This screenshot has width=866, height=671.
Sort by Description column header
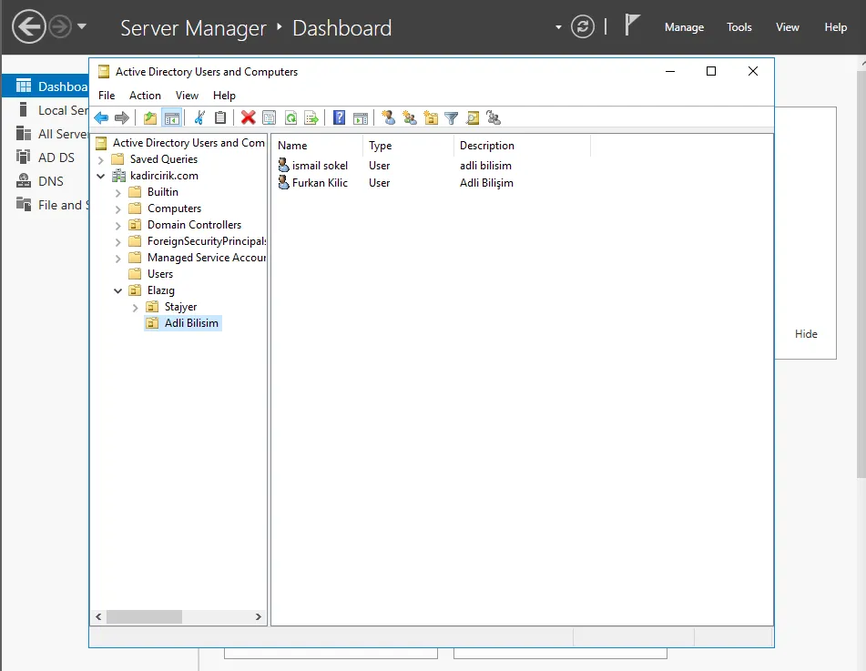click(x=522, y=146)
